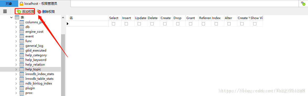Switch to the 对象 tab
Viewport: 308px width, 96px height.
[x=9, y=3]
